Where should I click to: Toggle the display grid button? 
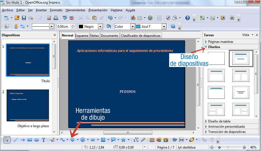pyautogui.click(x=159, y=18)
